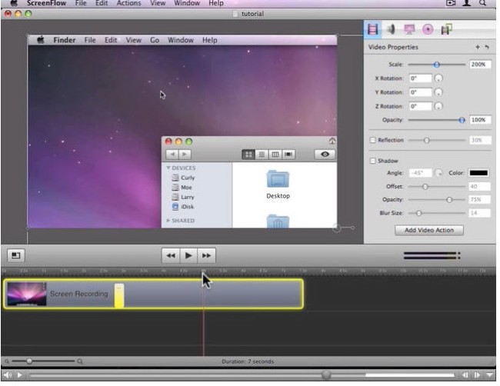Enable the Shadow checkbox
Viewport: 500px width, 386px height.
(x=372, y=161)
